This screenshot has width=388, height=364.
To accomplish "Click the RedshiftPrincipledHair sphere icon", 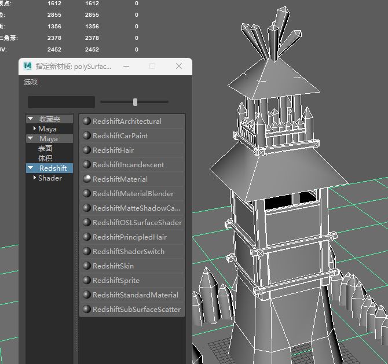I will point(87,237).
